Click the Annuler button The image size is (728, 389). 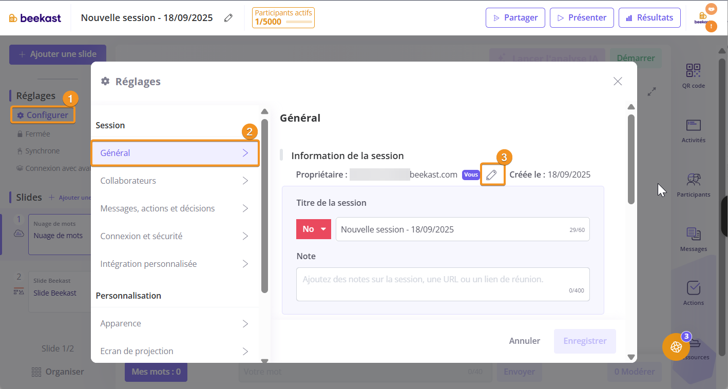(524, 341)
